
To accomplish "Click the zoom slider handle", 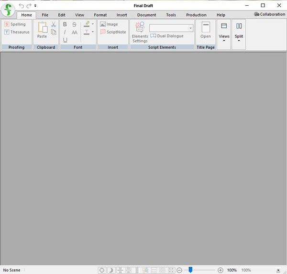I will 190,270.
